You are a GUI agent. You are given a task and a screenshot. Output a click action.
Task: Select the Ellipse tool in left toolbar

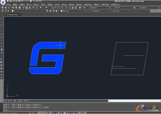point(1,44)
